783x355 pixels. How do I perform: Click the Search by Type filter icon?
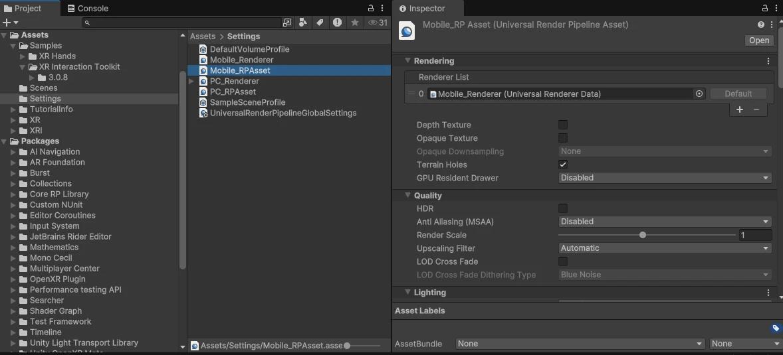coord(302,23)
